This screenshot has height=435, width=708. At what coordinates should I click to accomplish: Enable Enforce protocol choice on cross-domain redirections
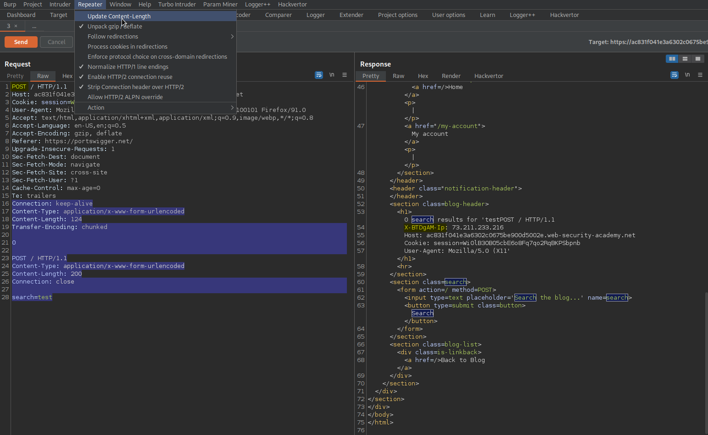[156, 56]
